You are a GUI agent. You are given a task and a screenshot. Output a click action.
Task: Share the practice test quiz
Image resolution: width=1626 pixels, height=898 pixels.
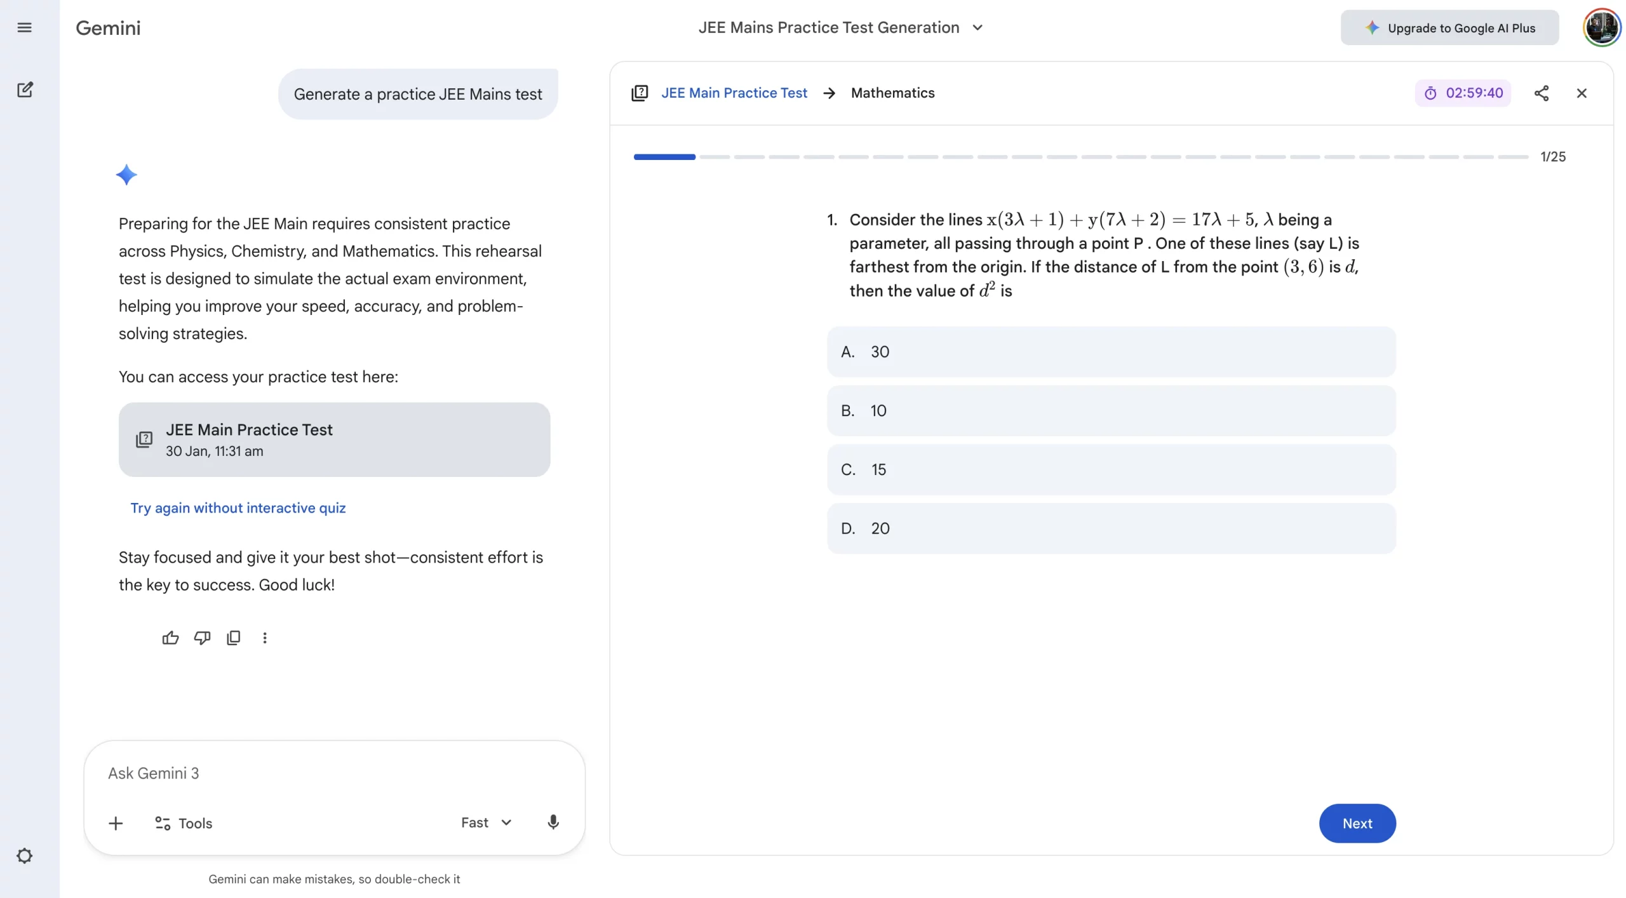[1542, 93]
